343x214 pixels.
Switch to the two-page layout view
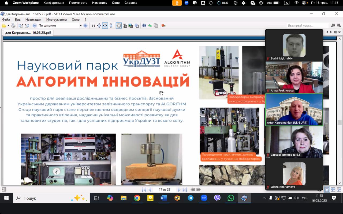click(333, 189)
